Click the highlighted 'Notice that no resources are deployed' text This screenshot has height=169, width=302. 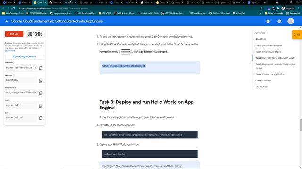[x=124, y=66]
